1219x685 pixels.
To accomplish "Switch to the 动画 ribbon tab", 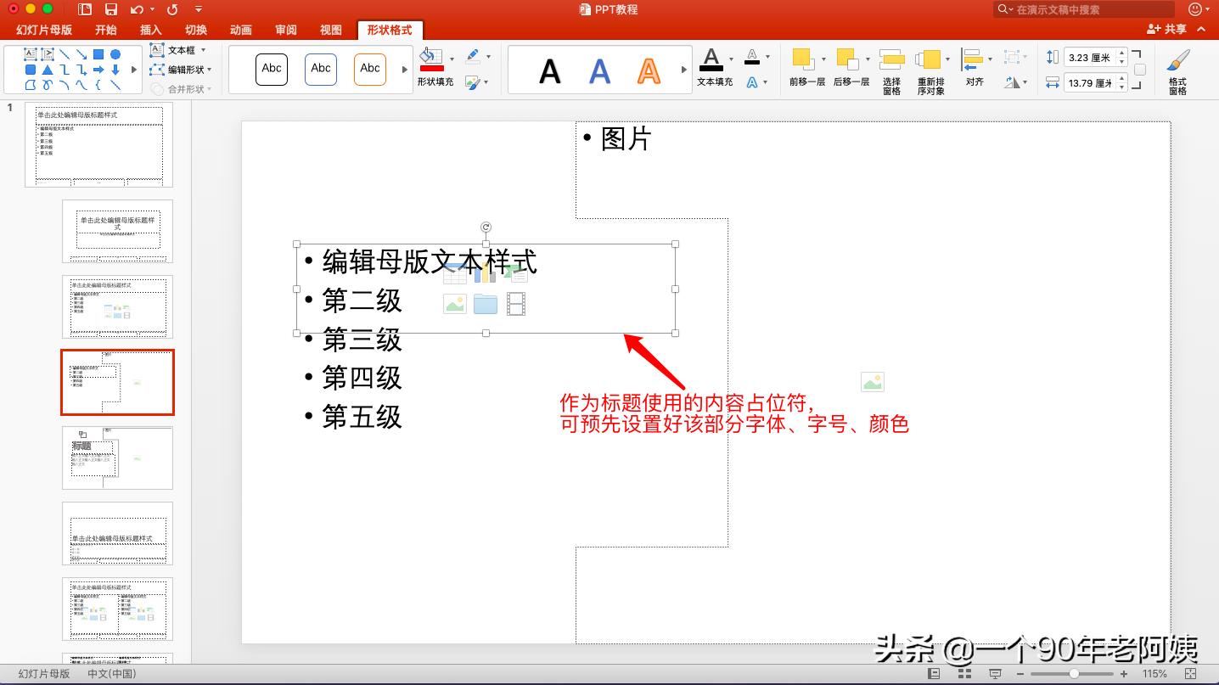I will 240,30.
